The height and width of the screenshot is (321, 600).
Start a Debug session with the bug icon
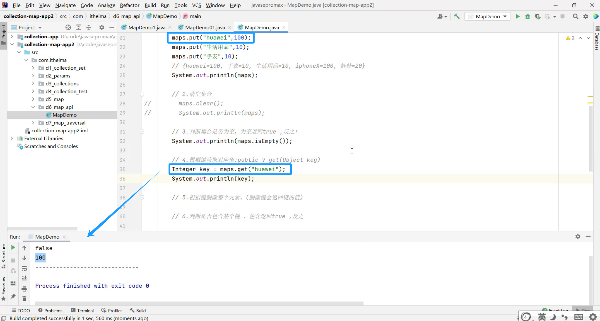coord(528,16)
